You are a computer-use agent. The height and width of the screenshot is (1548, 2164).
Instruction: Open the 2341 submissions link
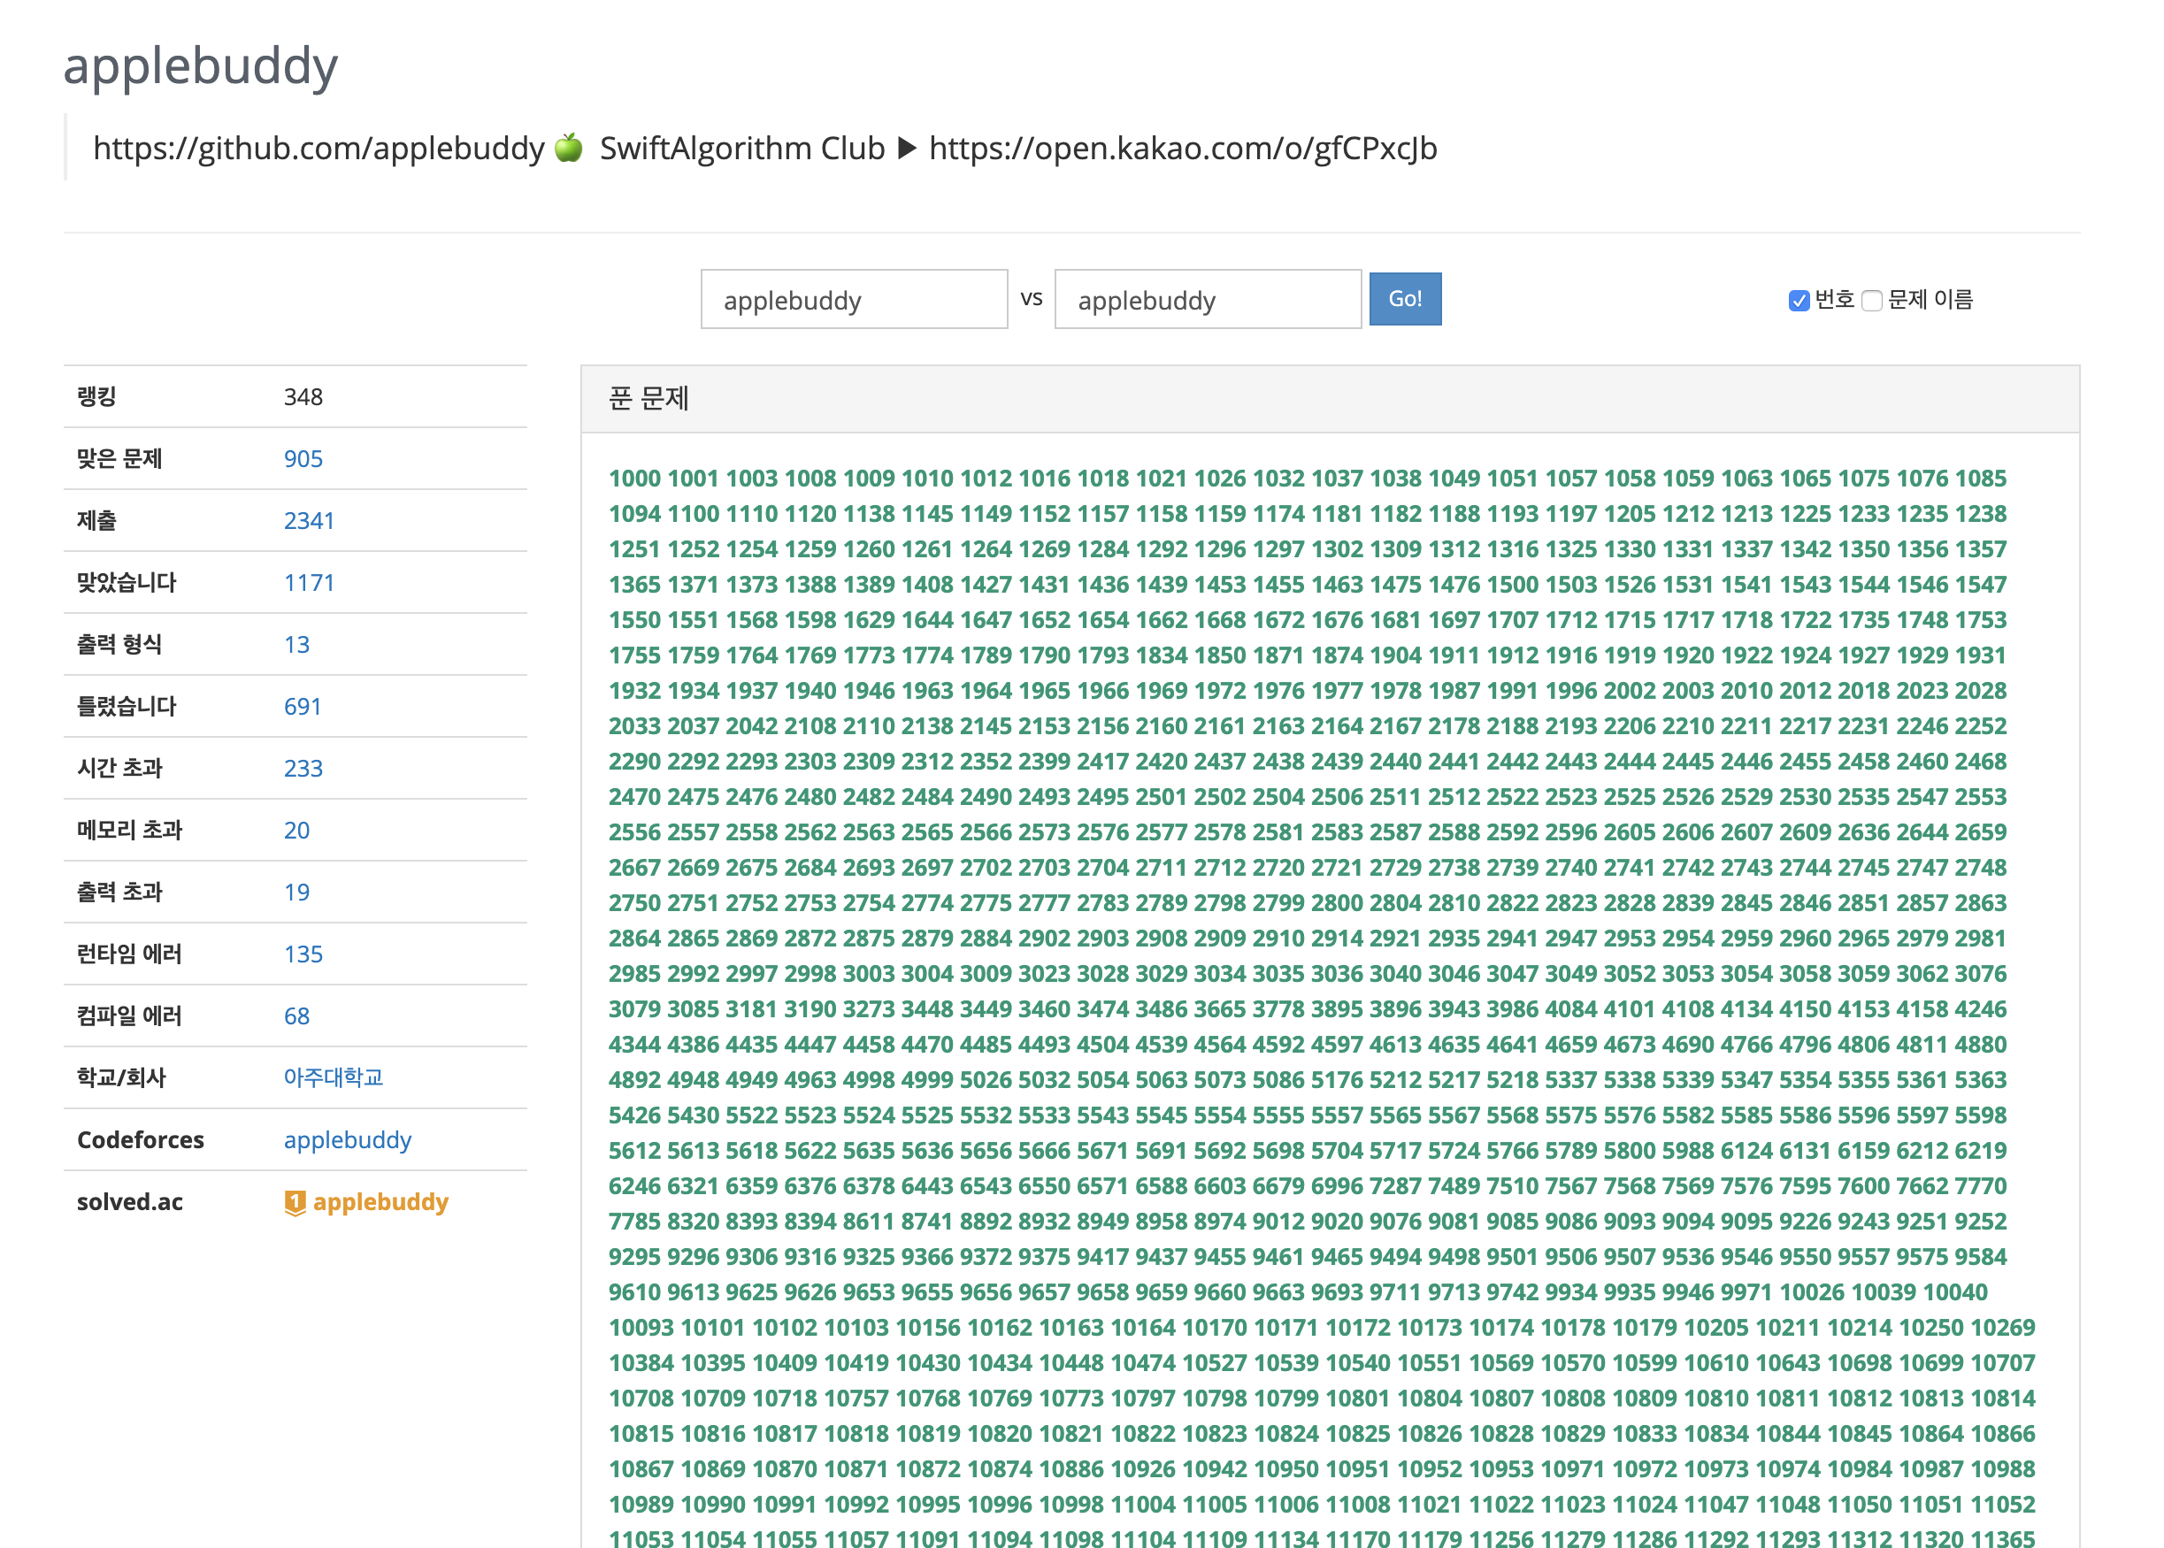(309, 520)
